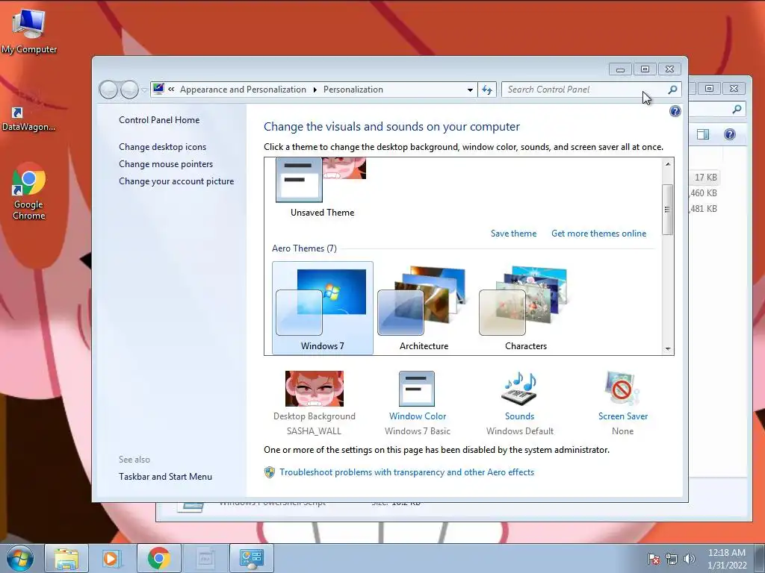Apply the Windows 7 Aero theme

coord(323,307)
